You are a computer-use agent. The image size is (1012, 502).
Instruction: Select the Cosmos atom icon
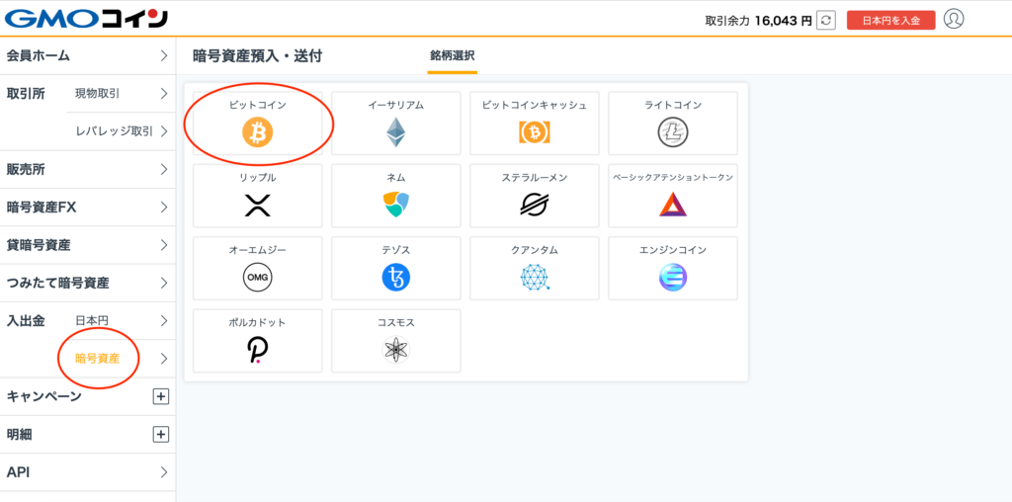[x=395, y=351]
